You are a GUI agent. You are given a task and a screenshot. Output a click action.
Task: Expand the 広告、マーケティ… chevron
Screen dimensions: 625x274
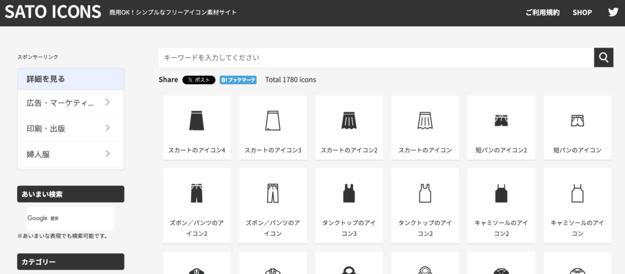point(107,103)
